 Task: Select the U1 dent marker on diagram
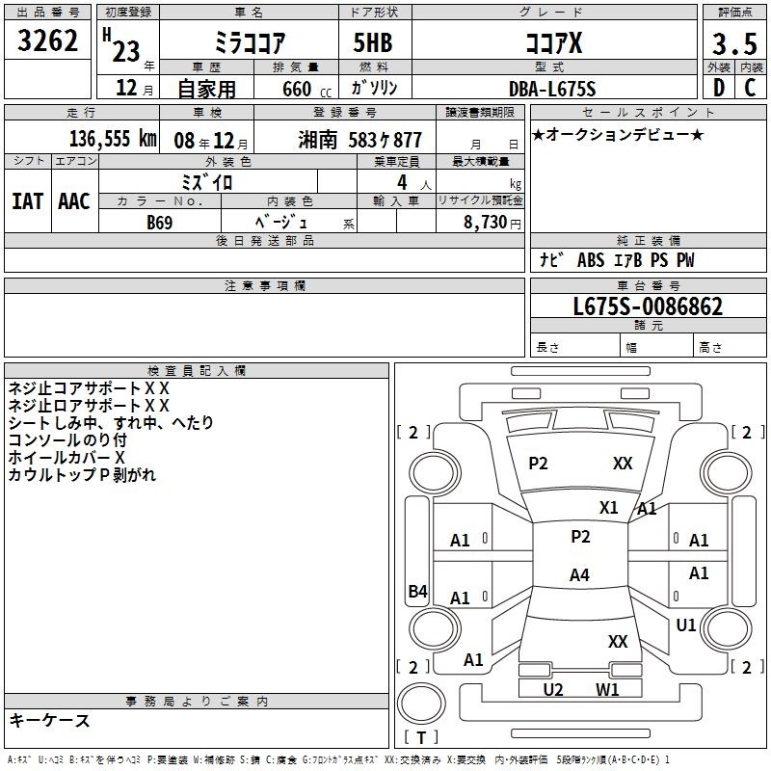tap(685, 625)
